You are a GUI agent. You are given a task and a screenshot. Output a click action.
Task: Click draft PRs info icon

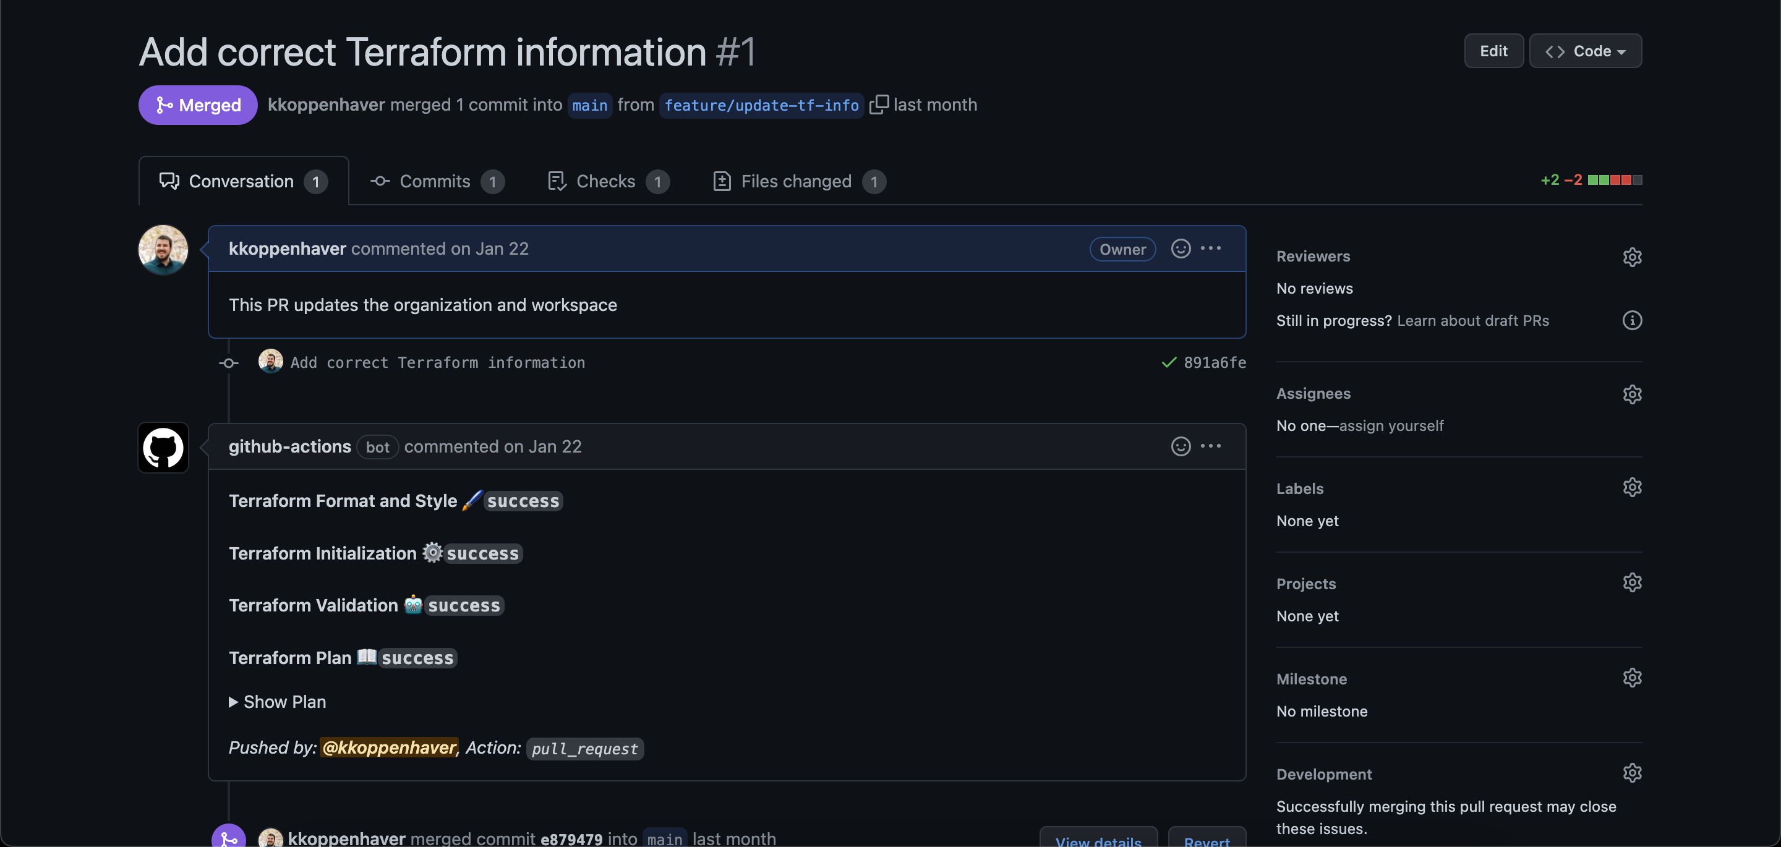1632,320
